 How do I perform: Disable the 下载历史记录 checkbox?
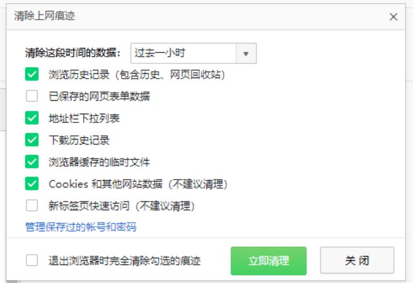click(32, 139)
